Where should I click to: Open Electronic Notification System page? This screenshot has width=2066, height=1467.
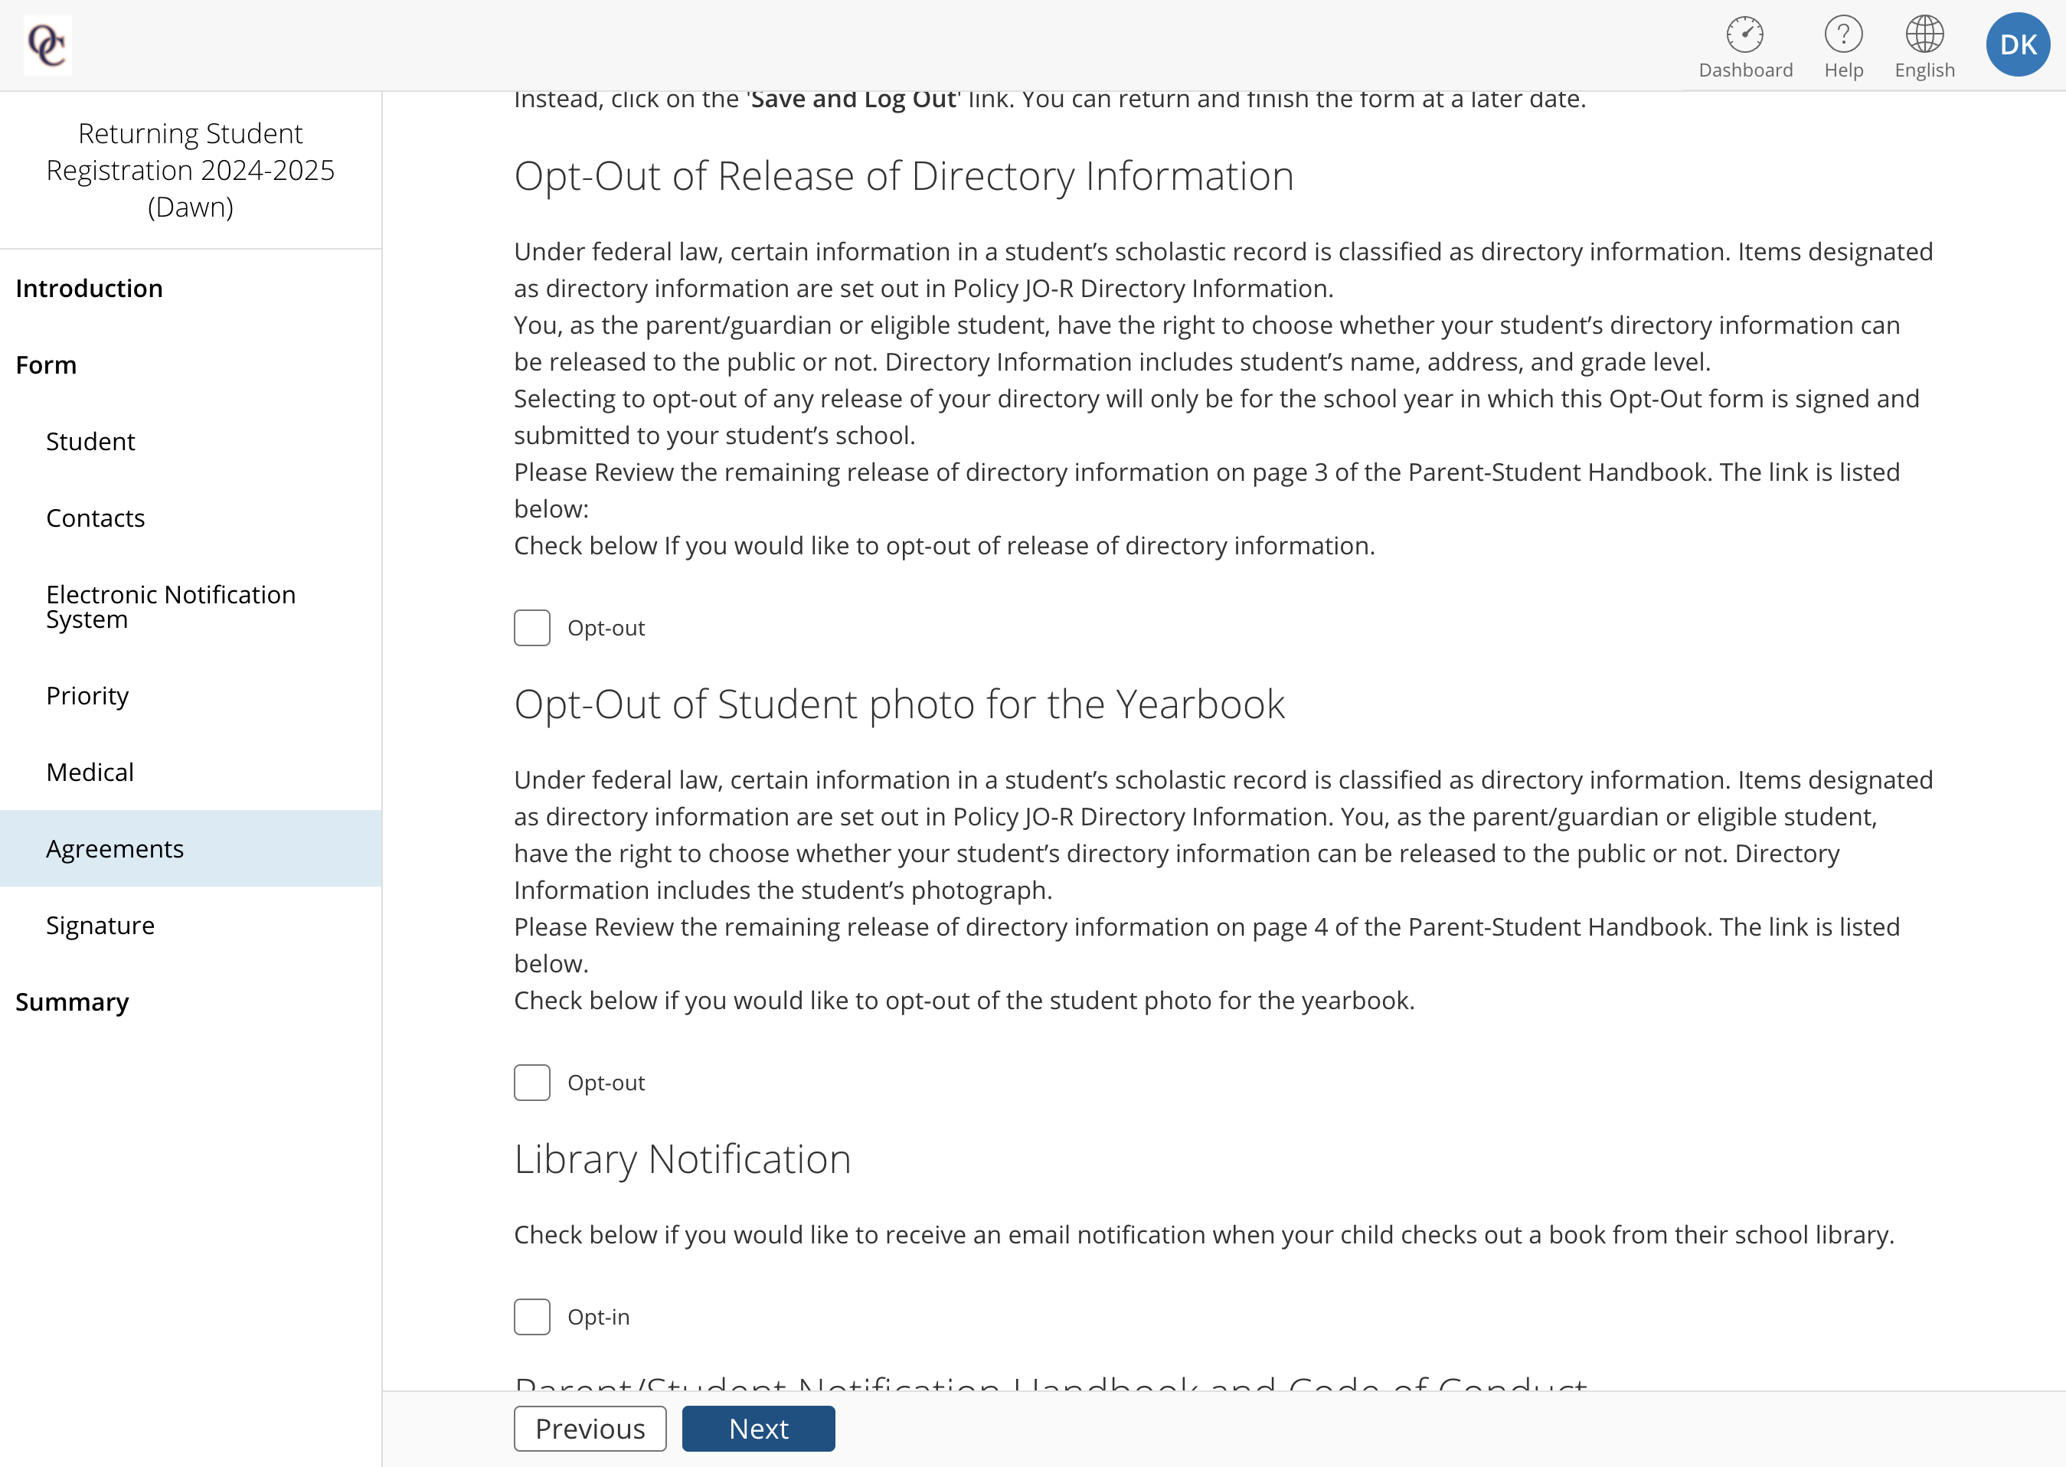pos(171,607)
